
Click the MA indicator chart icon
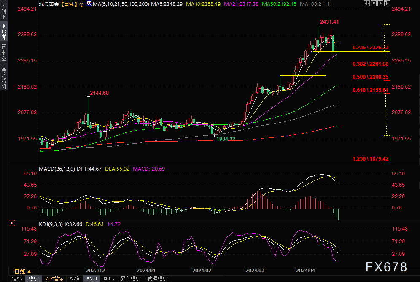(89, 3)
